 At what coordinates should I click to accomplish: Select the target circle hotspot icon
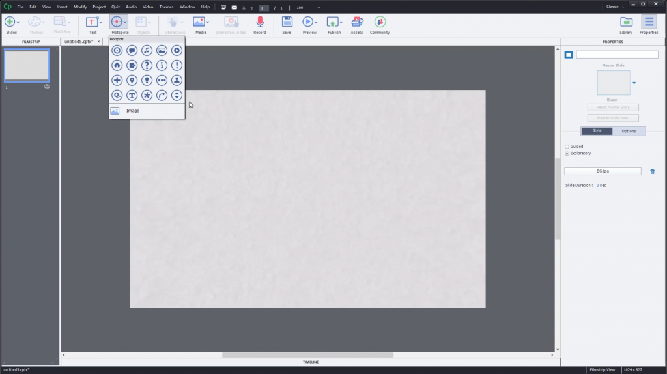[117, 51]
